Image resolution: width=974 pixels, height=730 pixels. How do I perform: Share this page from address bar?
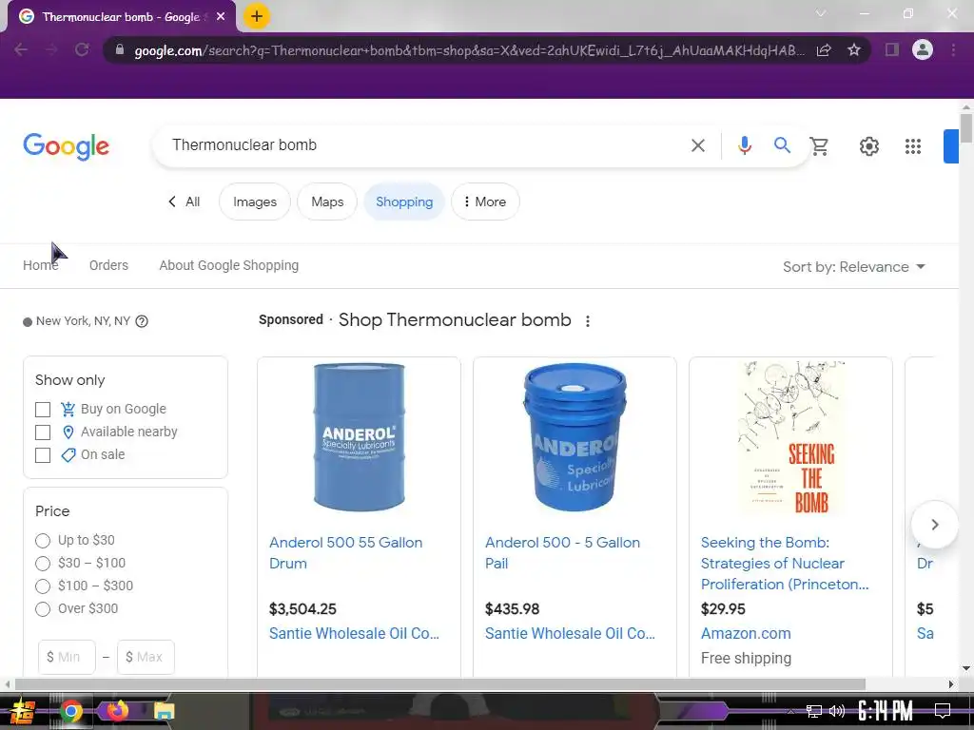825,50
